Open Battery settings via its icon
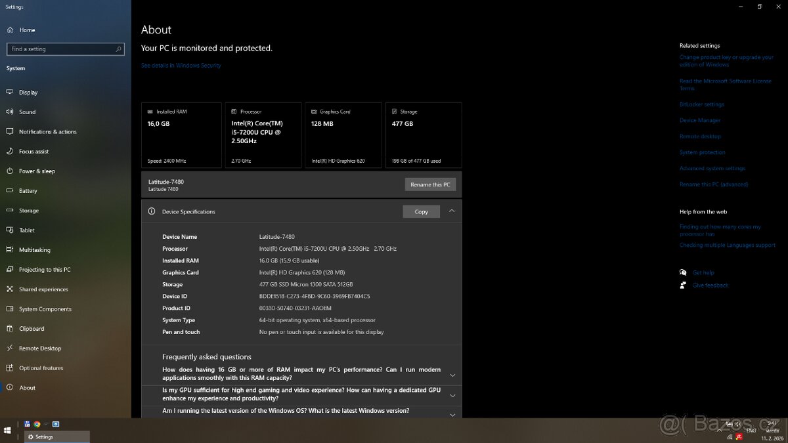Screen dimensions: 788x443 (x=10, y=190)
